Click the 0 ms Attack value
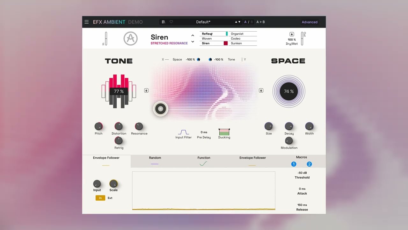 point(302,189)
